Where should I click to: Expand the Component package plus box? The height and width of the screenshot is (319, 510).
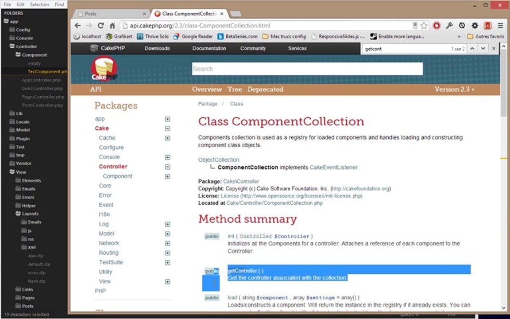tap(167, 176)
